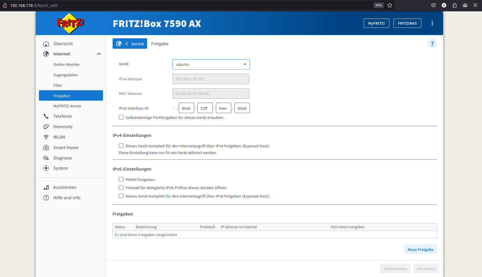This screenshot has height=277, width=482.
Task: Click the WLAN wifi icon in the sidebar
Action: (46, 137)
